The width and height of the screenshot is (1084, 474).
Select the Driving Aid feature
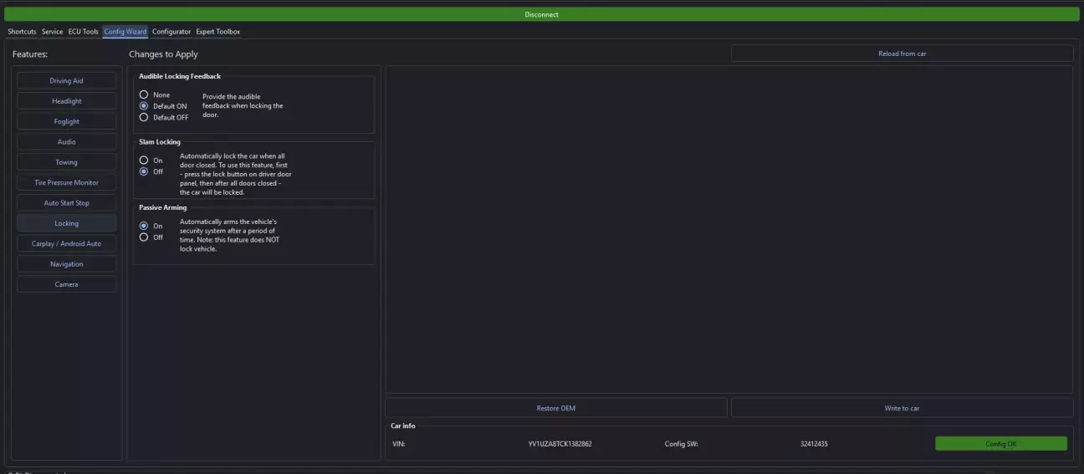66,81
